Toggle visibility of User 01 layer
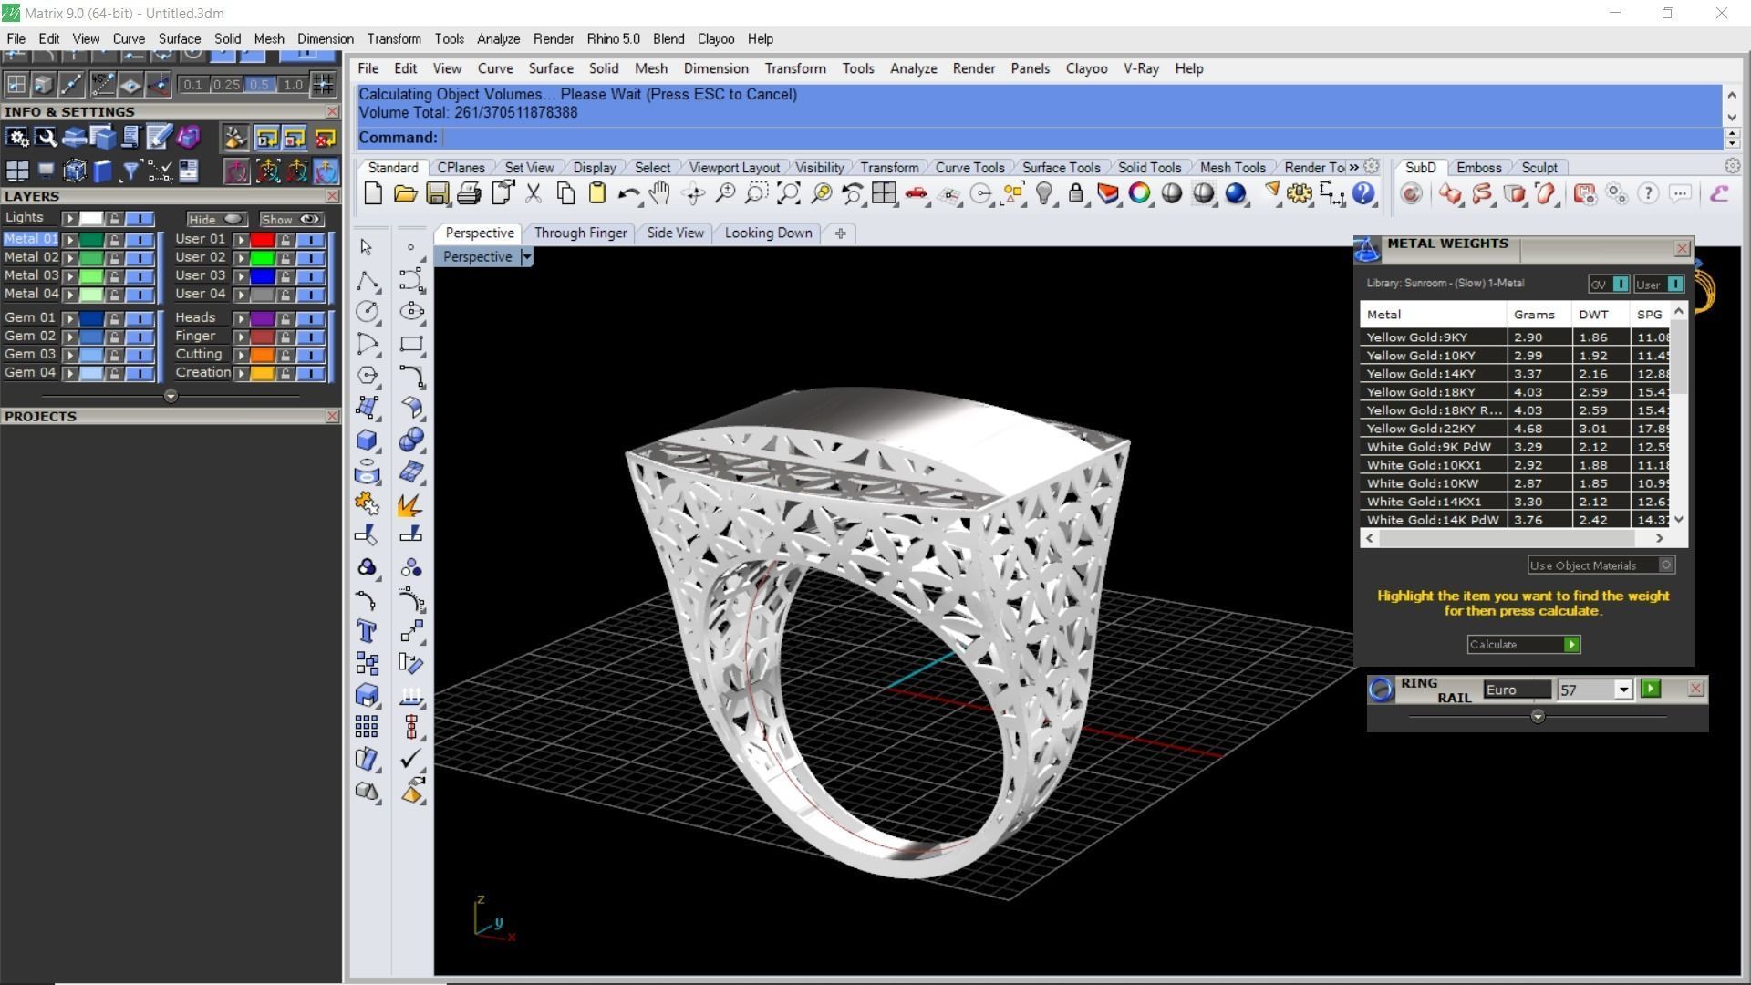Image resolution: width=1751 pixels, height=985 pixels. point(310,240)
